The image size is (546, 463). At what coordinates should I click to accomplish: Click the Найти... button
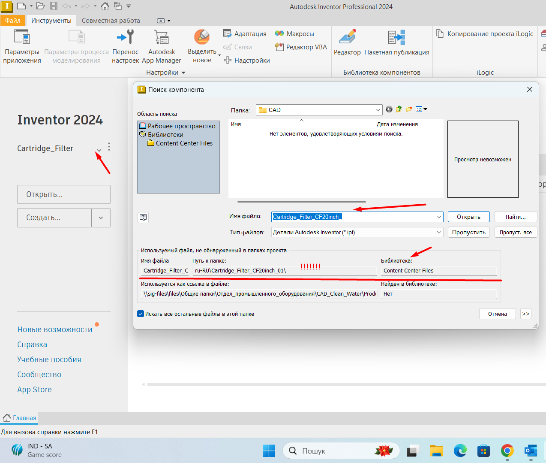[516, 217]
